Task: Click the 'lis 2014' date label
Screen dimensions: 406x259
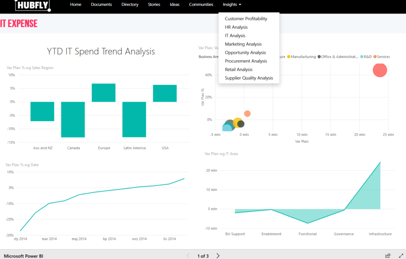Action: pos(169,239)
